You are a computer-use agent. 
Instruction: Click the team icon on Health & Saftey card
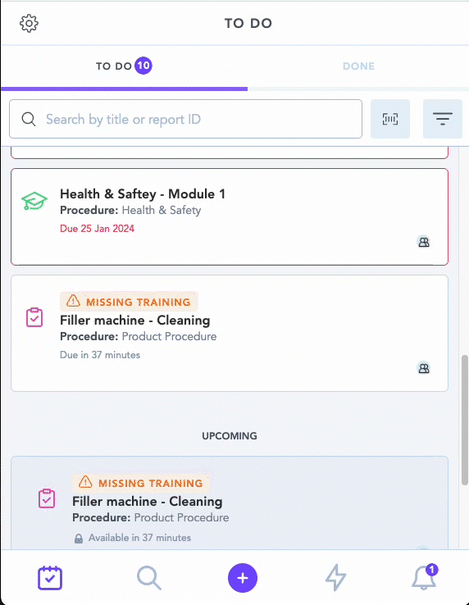(424, 242)
